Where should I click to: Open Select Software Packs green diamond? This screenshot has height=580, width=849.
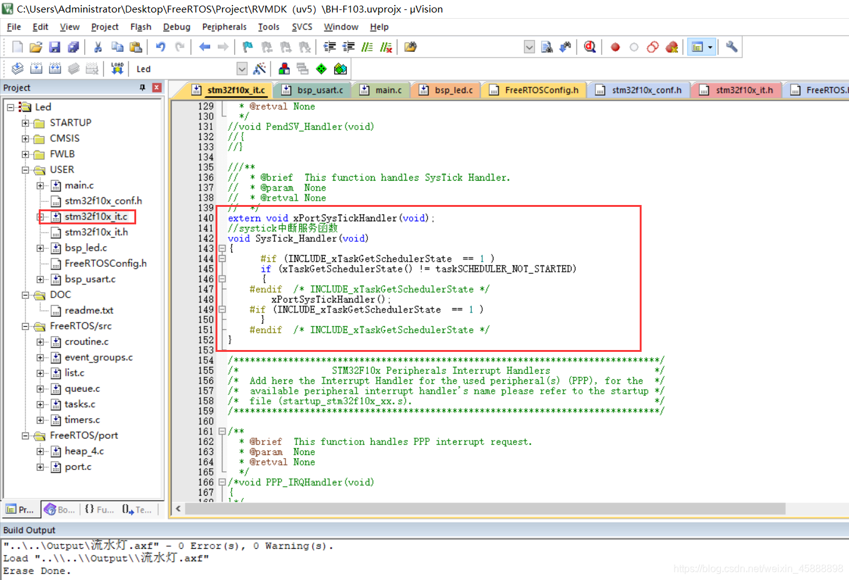(x=321, y=68)
